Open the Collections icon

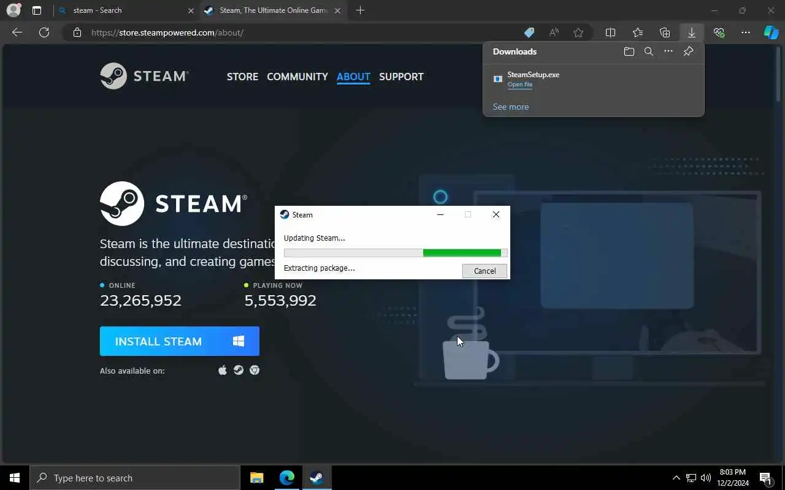(x=665, y=32)
